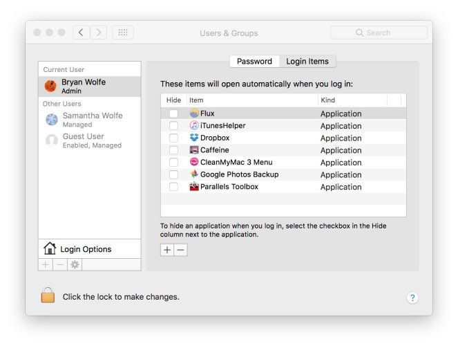This screenshot has height=346, width=458.
Task: Tick Hide checkbox for Caffeine
Action: coord(173,150)
